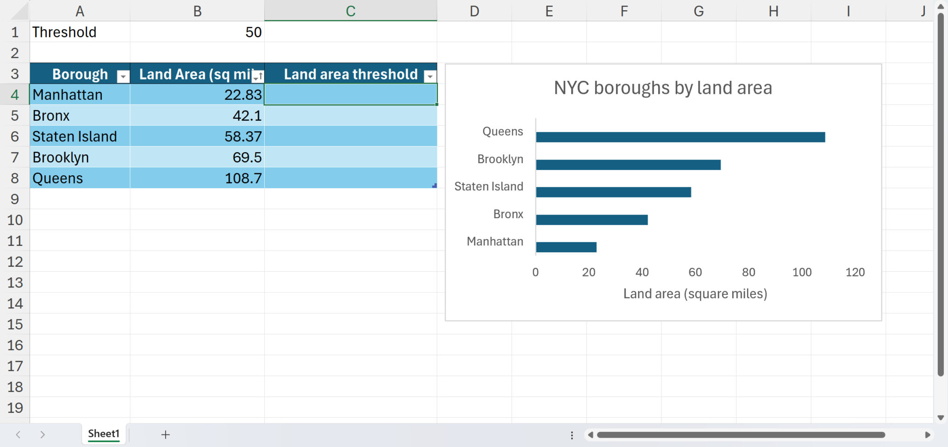
Task: Click the vertical scrollbar thumb
Action: 941,194
